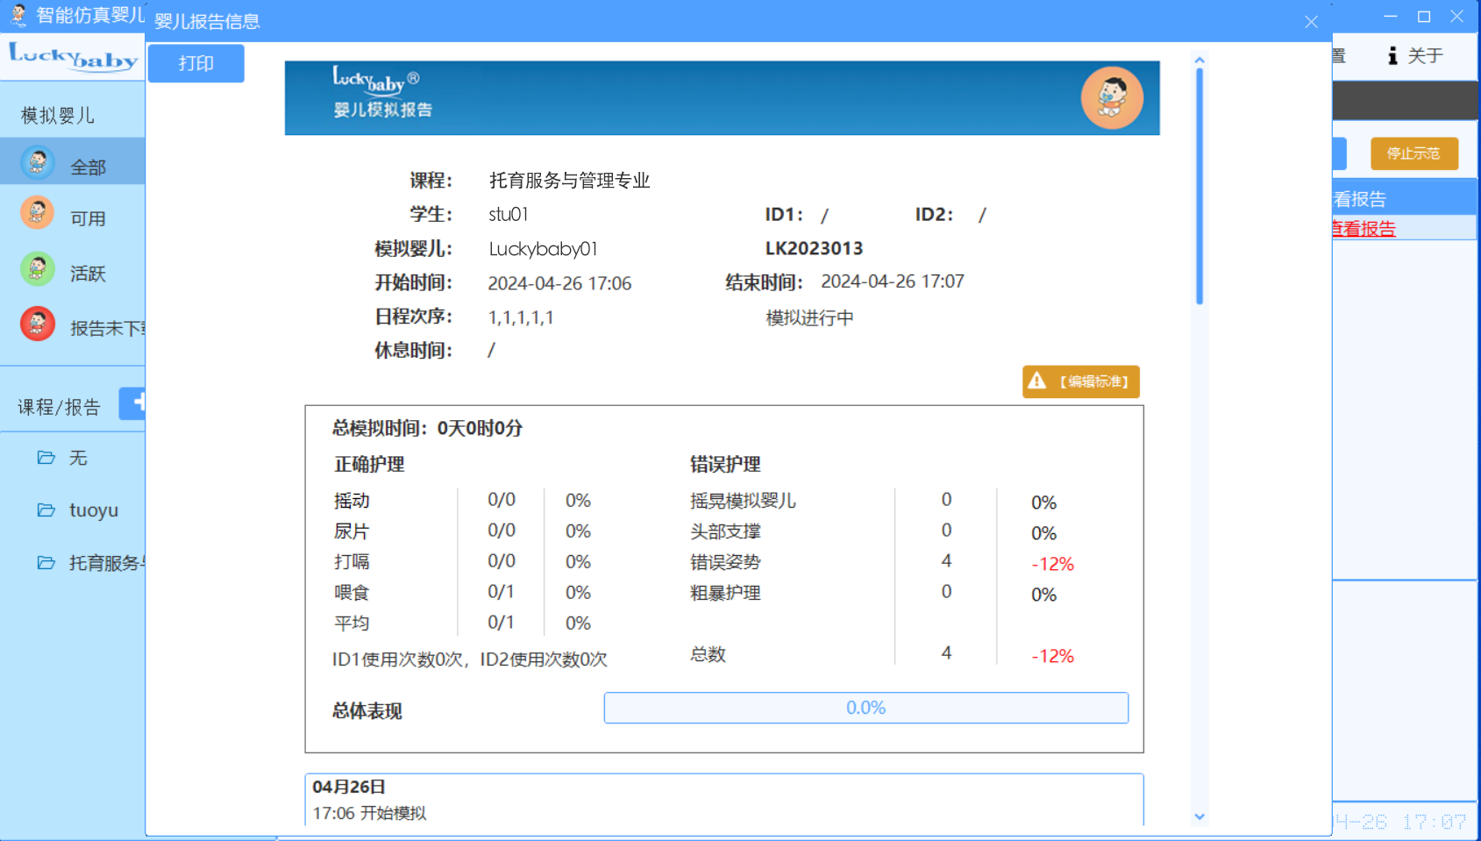Click the blue plus icon beside 课程/报告

(x=134, y=403)
